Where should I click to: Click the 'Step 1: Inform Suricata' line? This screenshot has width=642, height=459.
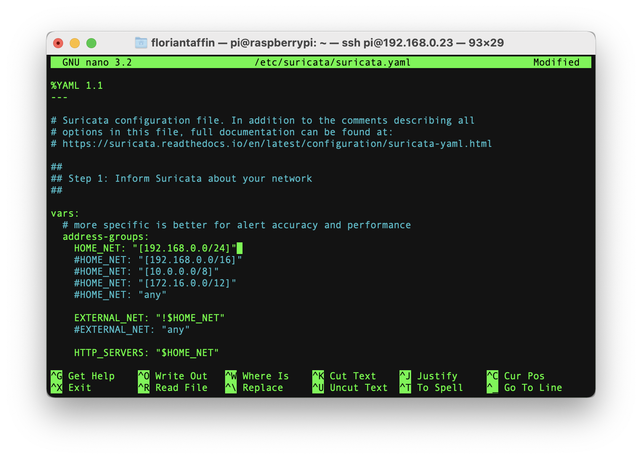[181, 178]
